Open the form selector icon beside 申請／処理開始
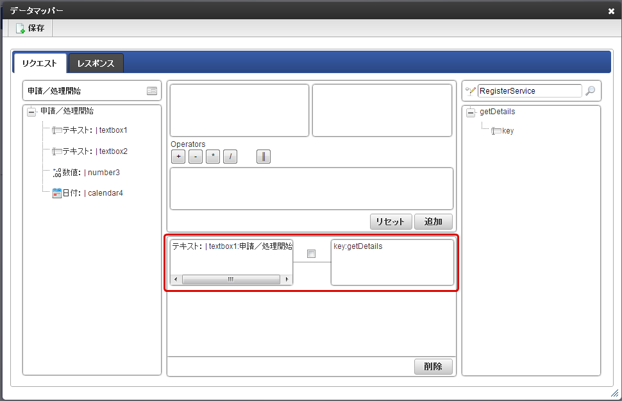This screenshot has width=622, height=401. pyautogui.click(x=152, y=91)
